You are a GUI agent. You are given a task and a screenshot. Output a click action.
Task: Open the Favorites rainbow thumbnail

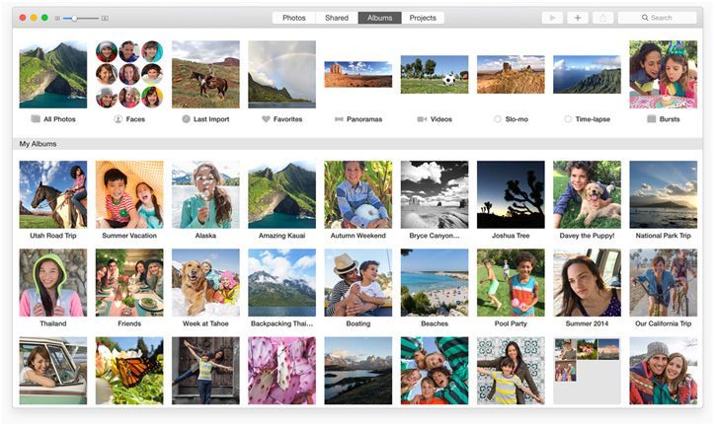tap(281, 74)
